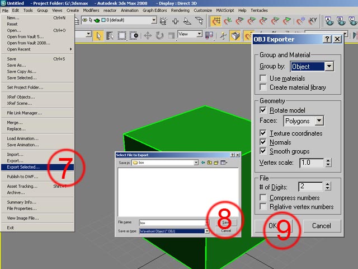Click the Select Objects in Current Layer icon
Screen dimensions: 358x269
point(199,21)
